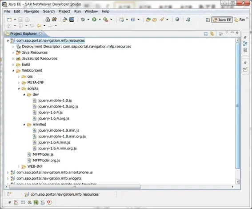Select jquery-1.6.4.min.org.js file
The height and width of the screenshot is (209, 252).
(57, 149)
